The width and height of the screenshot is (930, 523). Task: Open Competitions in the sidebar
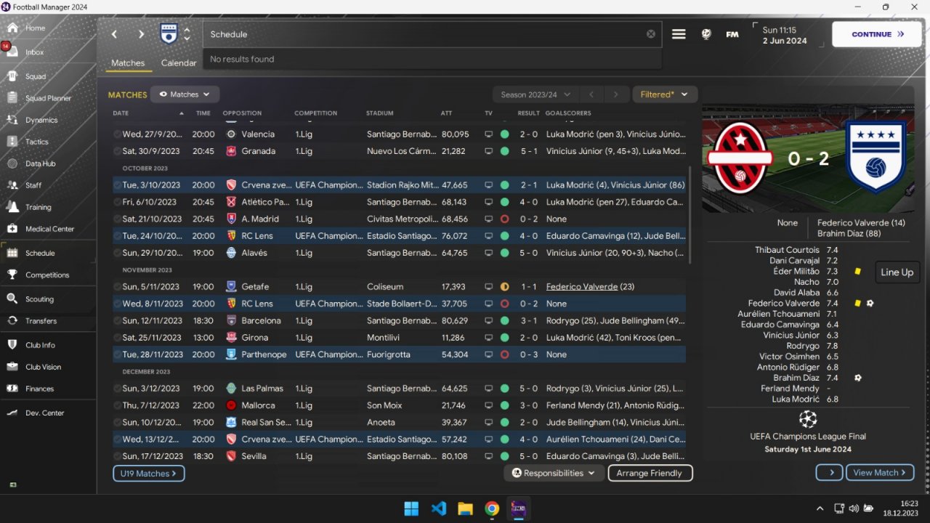48,275
